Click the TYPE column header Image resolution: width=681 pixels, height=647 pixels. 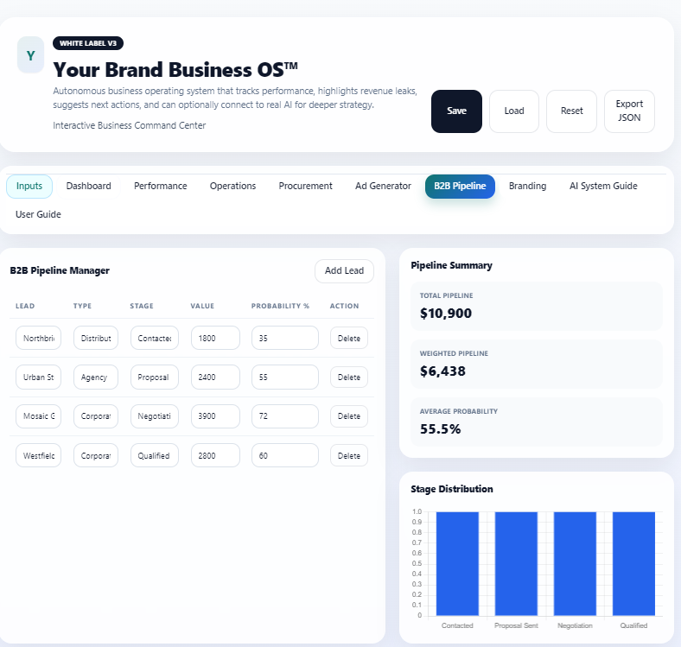point(82,306)
